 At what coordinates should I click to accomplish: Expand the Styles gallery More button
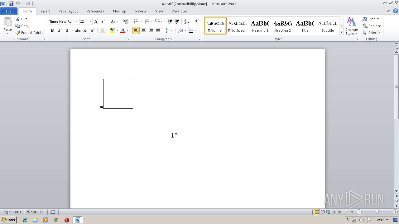pyautogui.click(x=341, y=32)
